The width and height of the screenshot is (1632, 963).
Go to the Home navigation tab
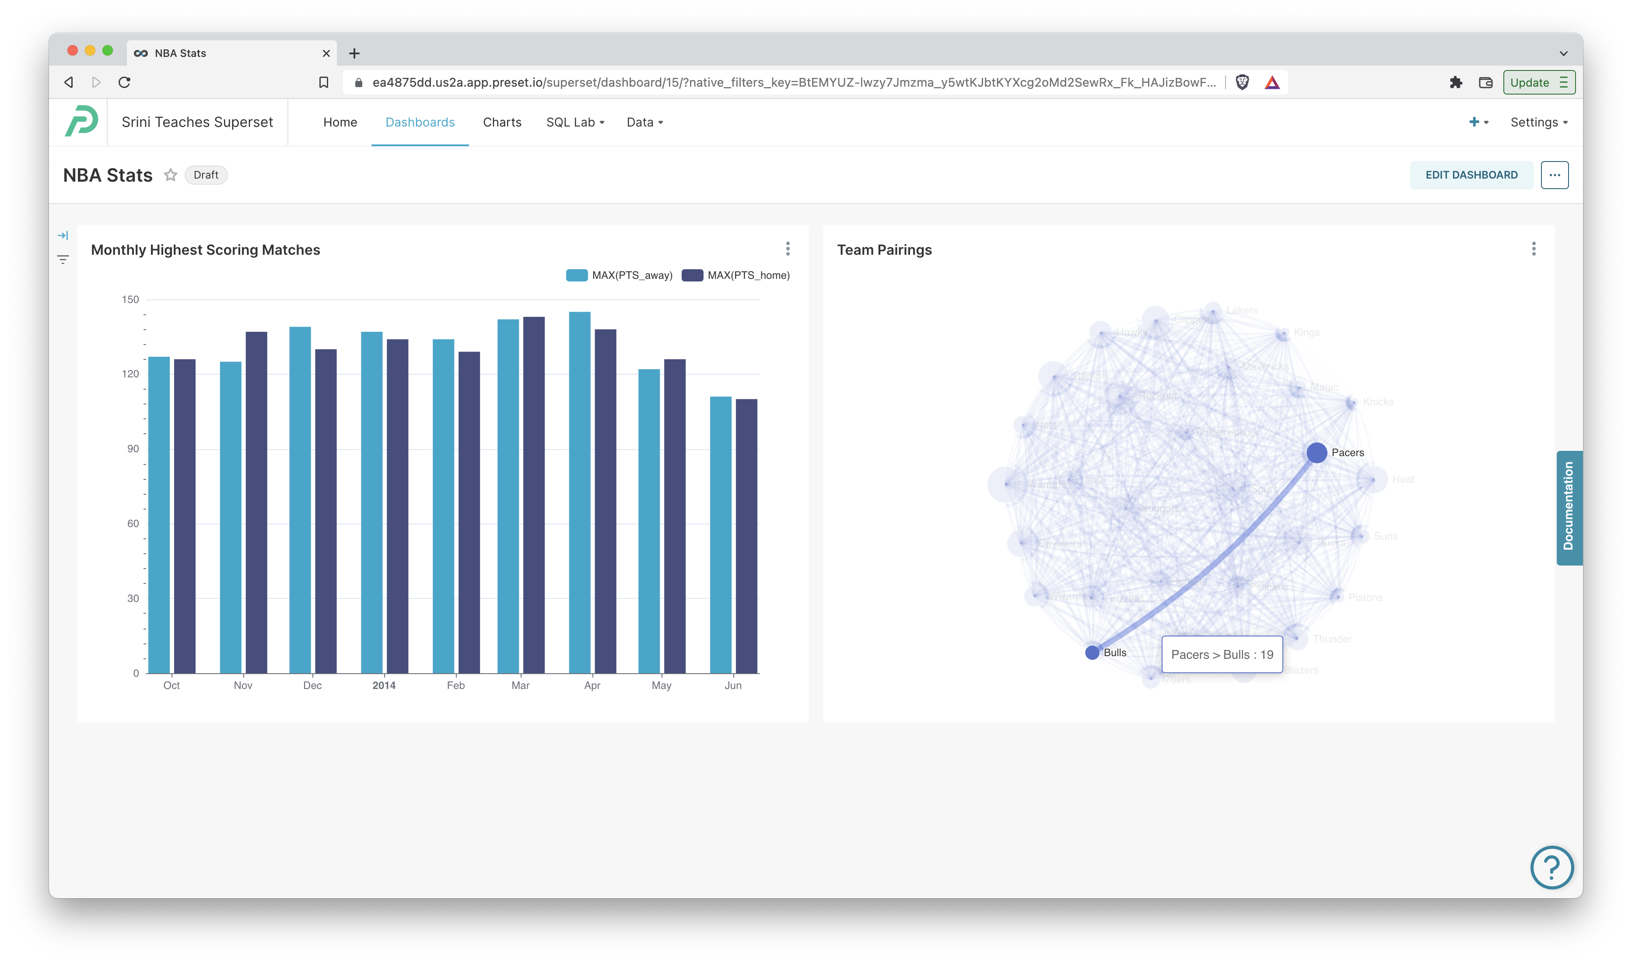[340, 122]
